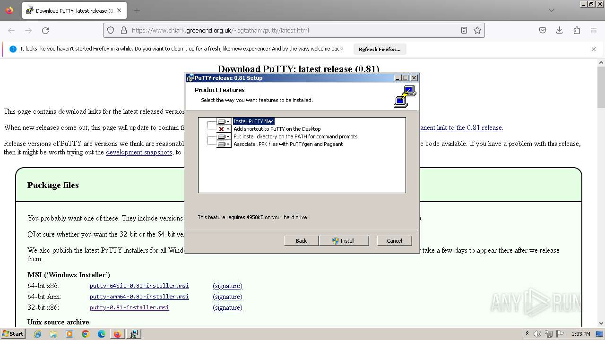Click the tracking protection shield icon
605x340 pixels.
point(111,30)
